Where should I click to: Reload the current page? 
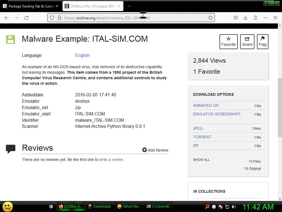click(26, 18)
